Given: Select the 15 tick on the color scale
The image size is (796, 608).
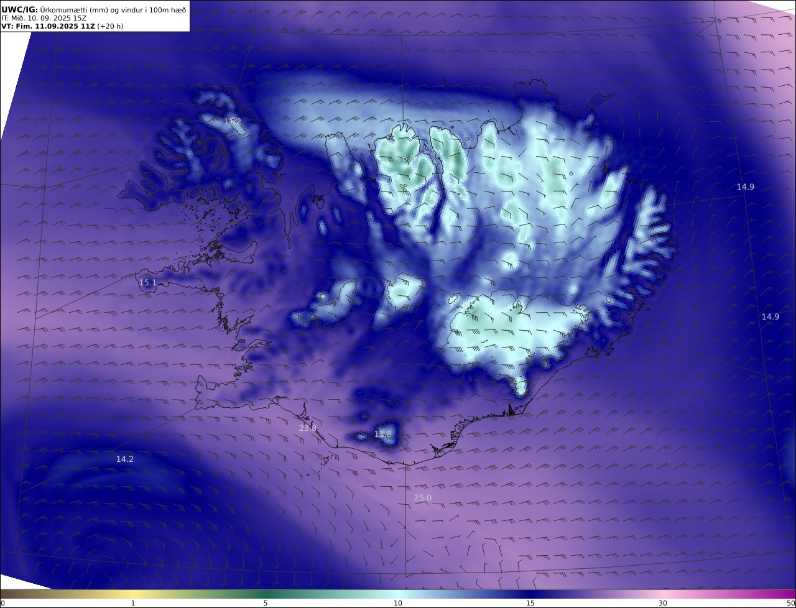Looking at the screenshot, I should [x=530, y=603].
